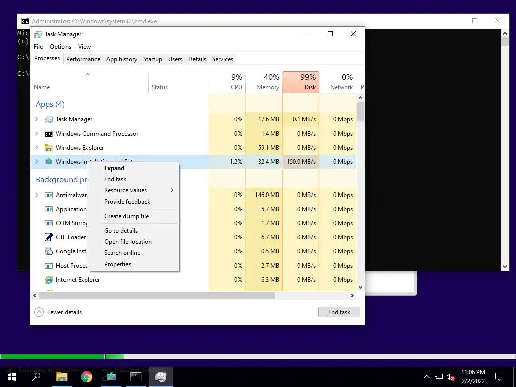Click the Task Manager process row icon
Image resolution: width=516 pixels, height=387 pixels.
tap(49, 119)
